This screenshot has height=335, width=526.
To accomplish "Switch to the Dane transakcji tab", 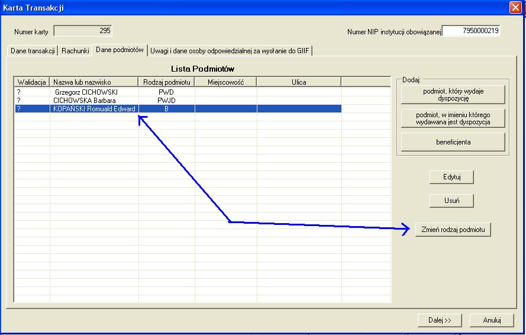I will click(x=33, y=51).
